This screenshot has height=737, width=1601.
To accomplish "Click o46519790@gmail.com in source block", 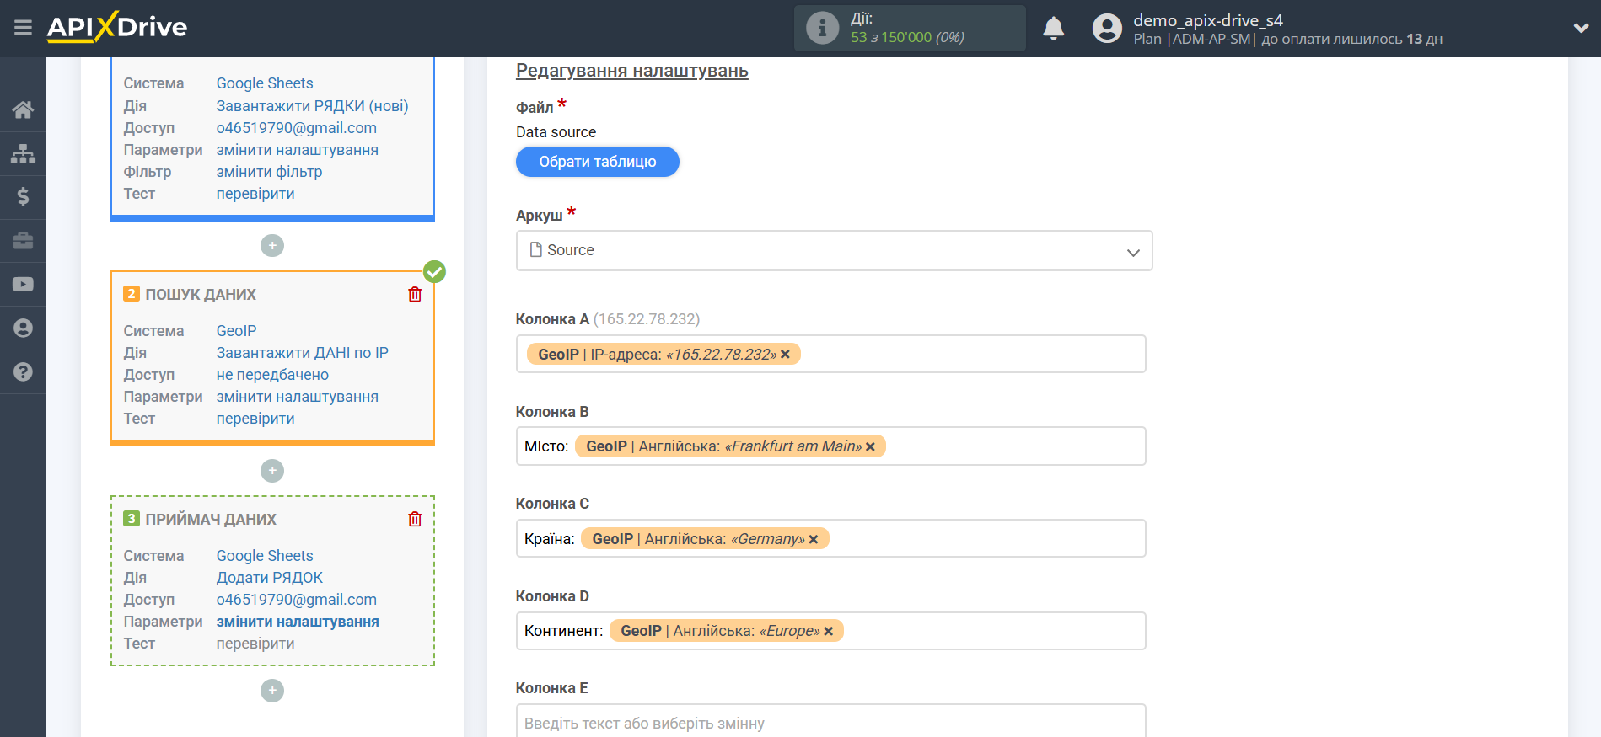I will [296, 128].
